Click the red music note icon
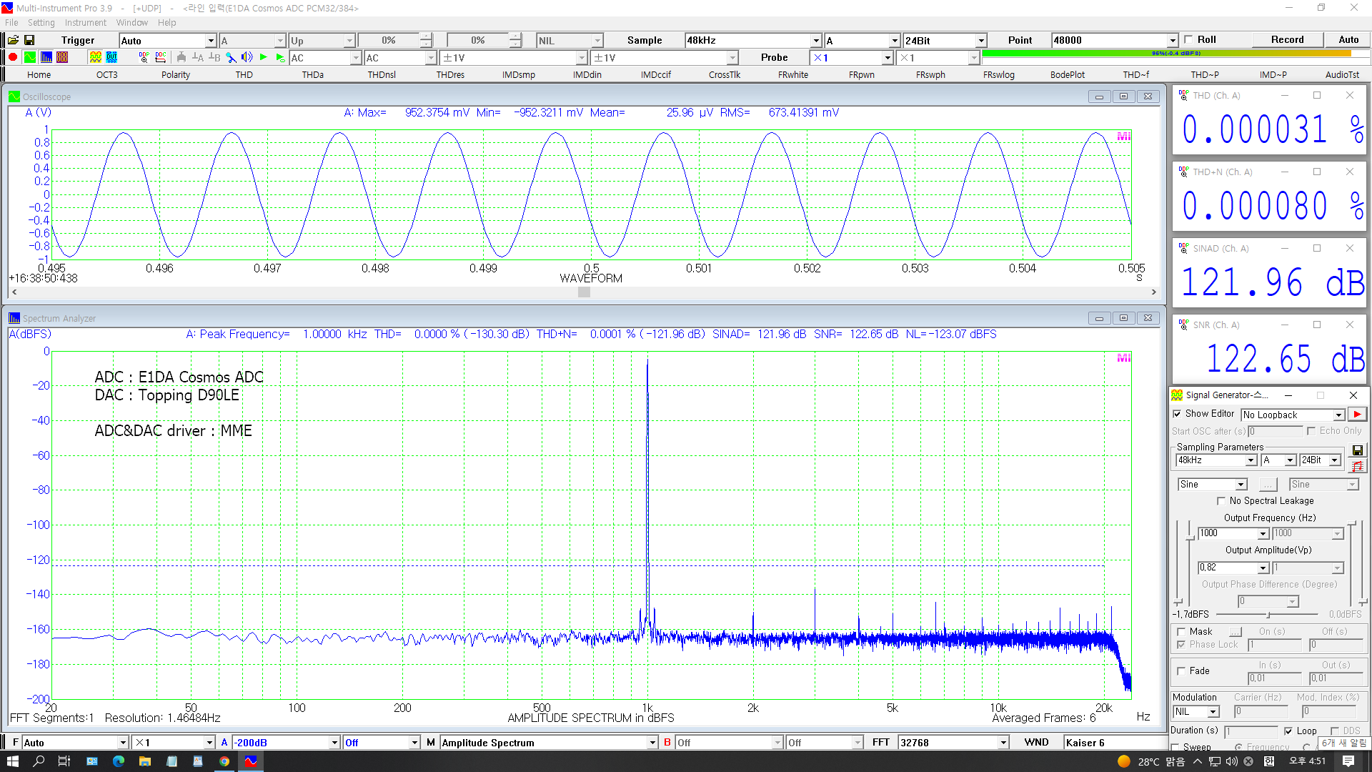 click(1358, 466)
